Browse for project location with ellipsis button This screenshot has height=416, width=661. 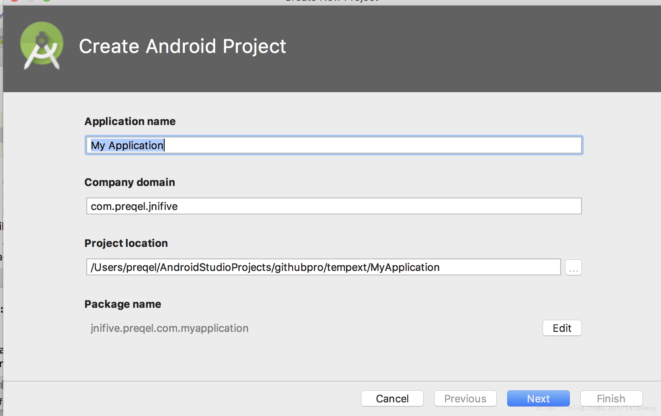point(573,267)
